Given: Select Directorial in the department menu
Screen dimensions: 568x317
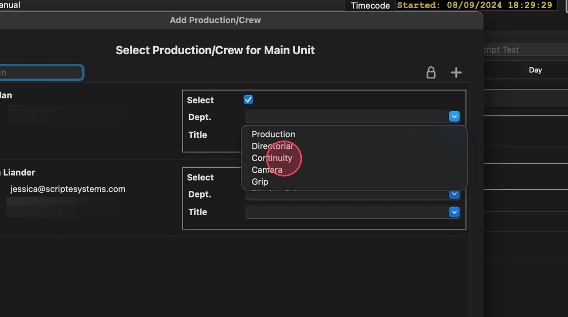Looking at the screenshot, I should coord(272,146).
